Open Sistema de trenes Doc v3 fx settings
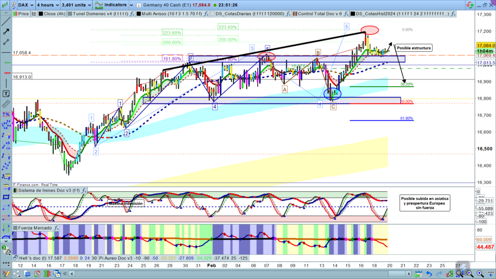Screen dimensions: 496x279 coord(84,190)
